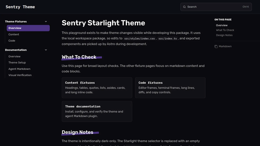Open the Content fixtures card
The image size is (260, 146).
point(97,88)
